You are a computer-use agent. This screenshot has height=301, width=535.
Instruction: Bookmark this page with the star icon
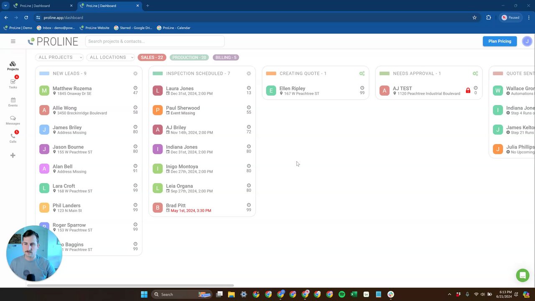(474, 18)
